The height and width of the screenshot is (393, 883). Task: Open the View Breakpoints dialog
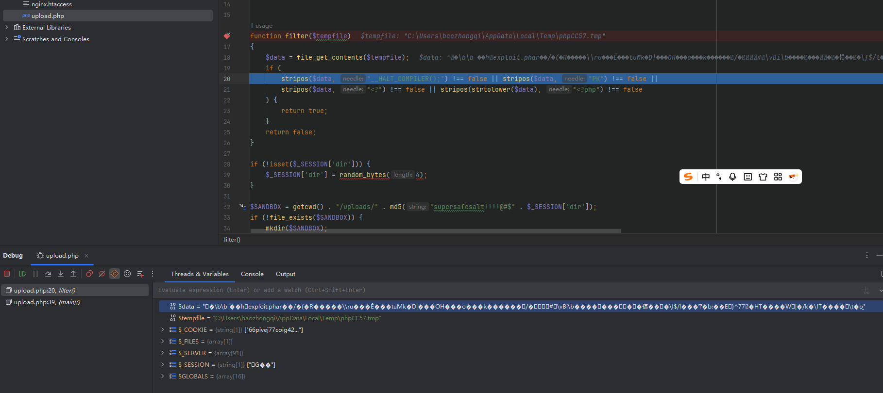[x=89, y=274]
